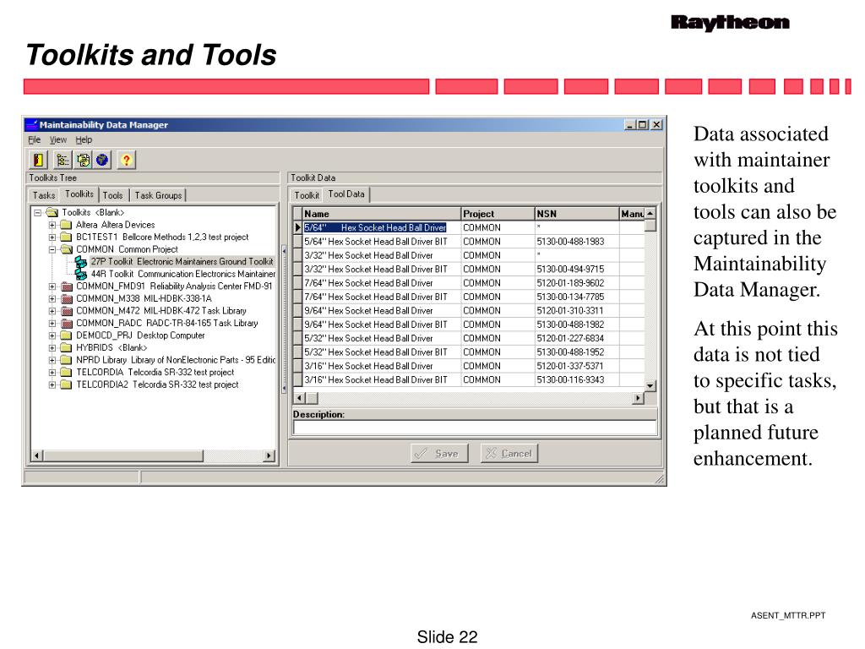865x649 pixels.
Task: Click the COMMON_M338 red folder icon
Action: coord(66,298)
